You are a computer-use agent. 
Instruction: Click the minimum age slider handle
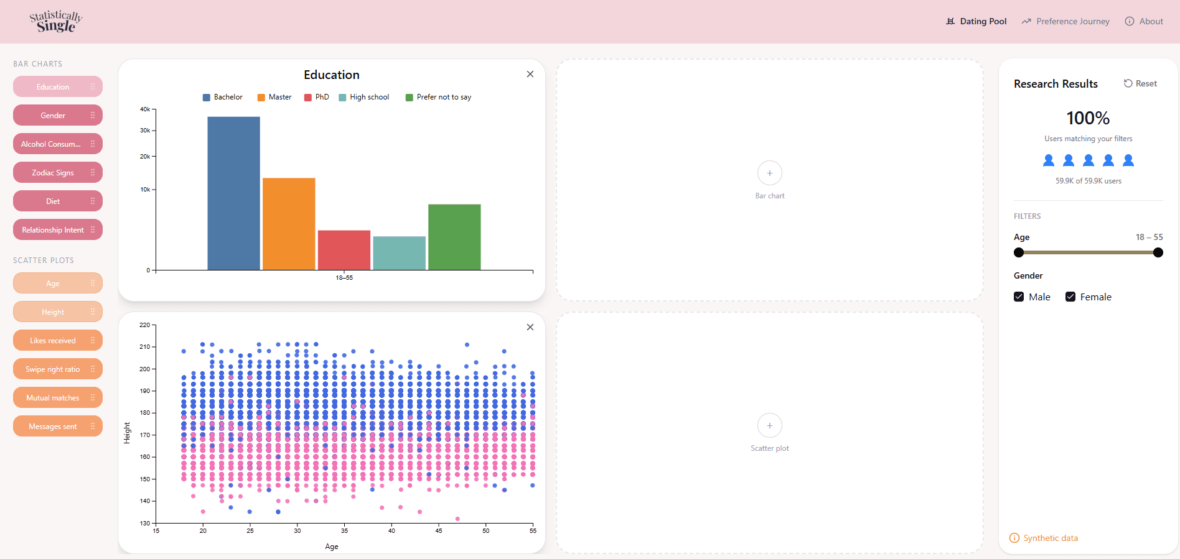click(1019, 252)
